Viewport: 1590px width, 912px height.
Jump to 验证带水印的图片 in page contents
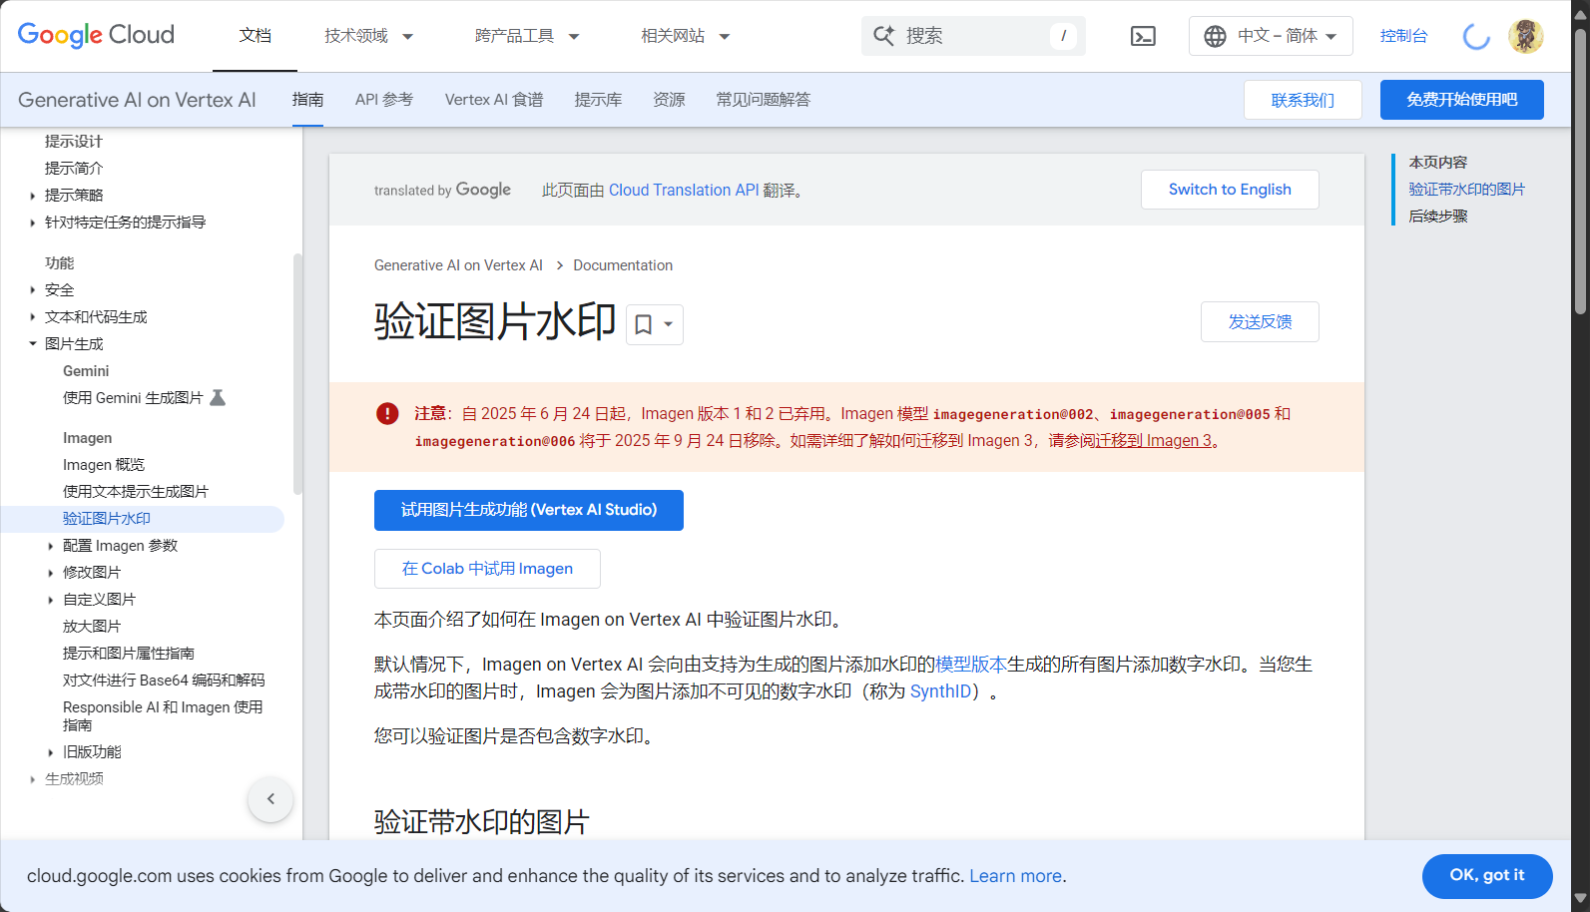[x=1466, y=190]
